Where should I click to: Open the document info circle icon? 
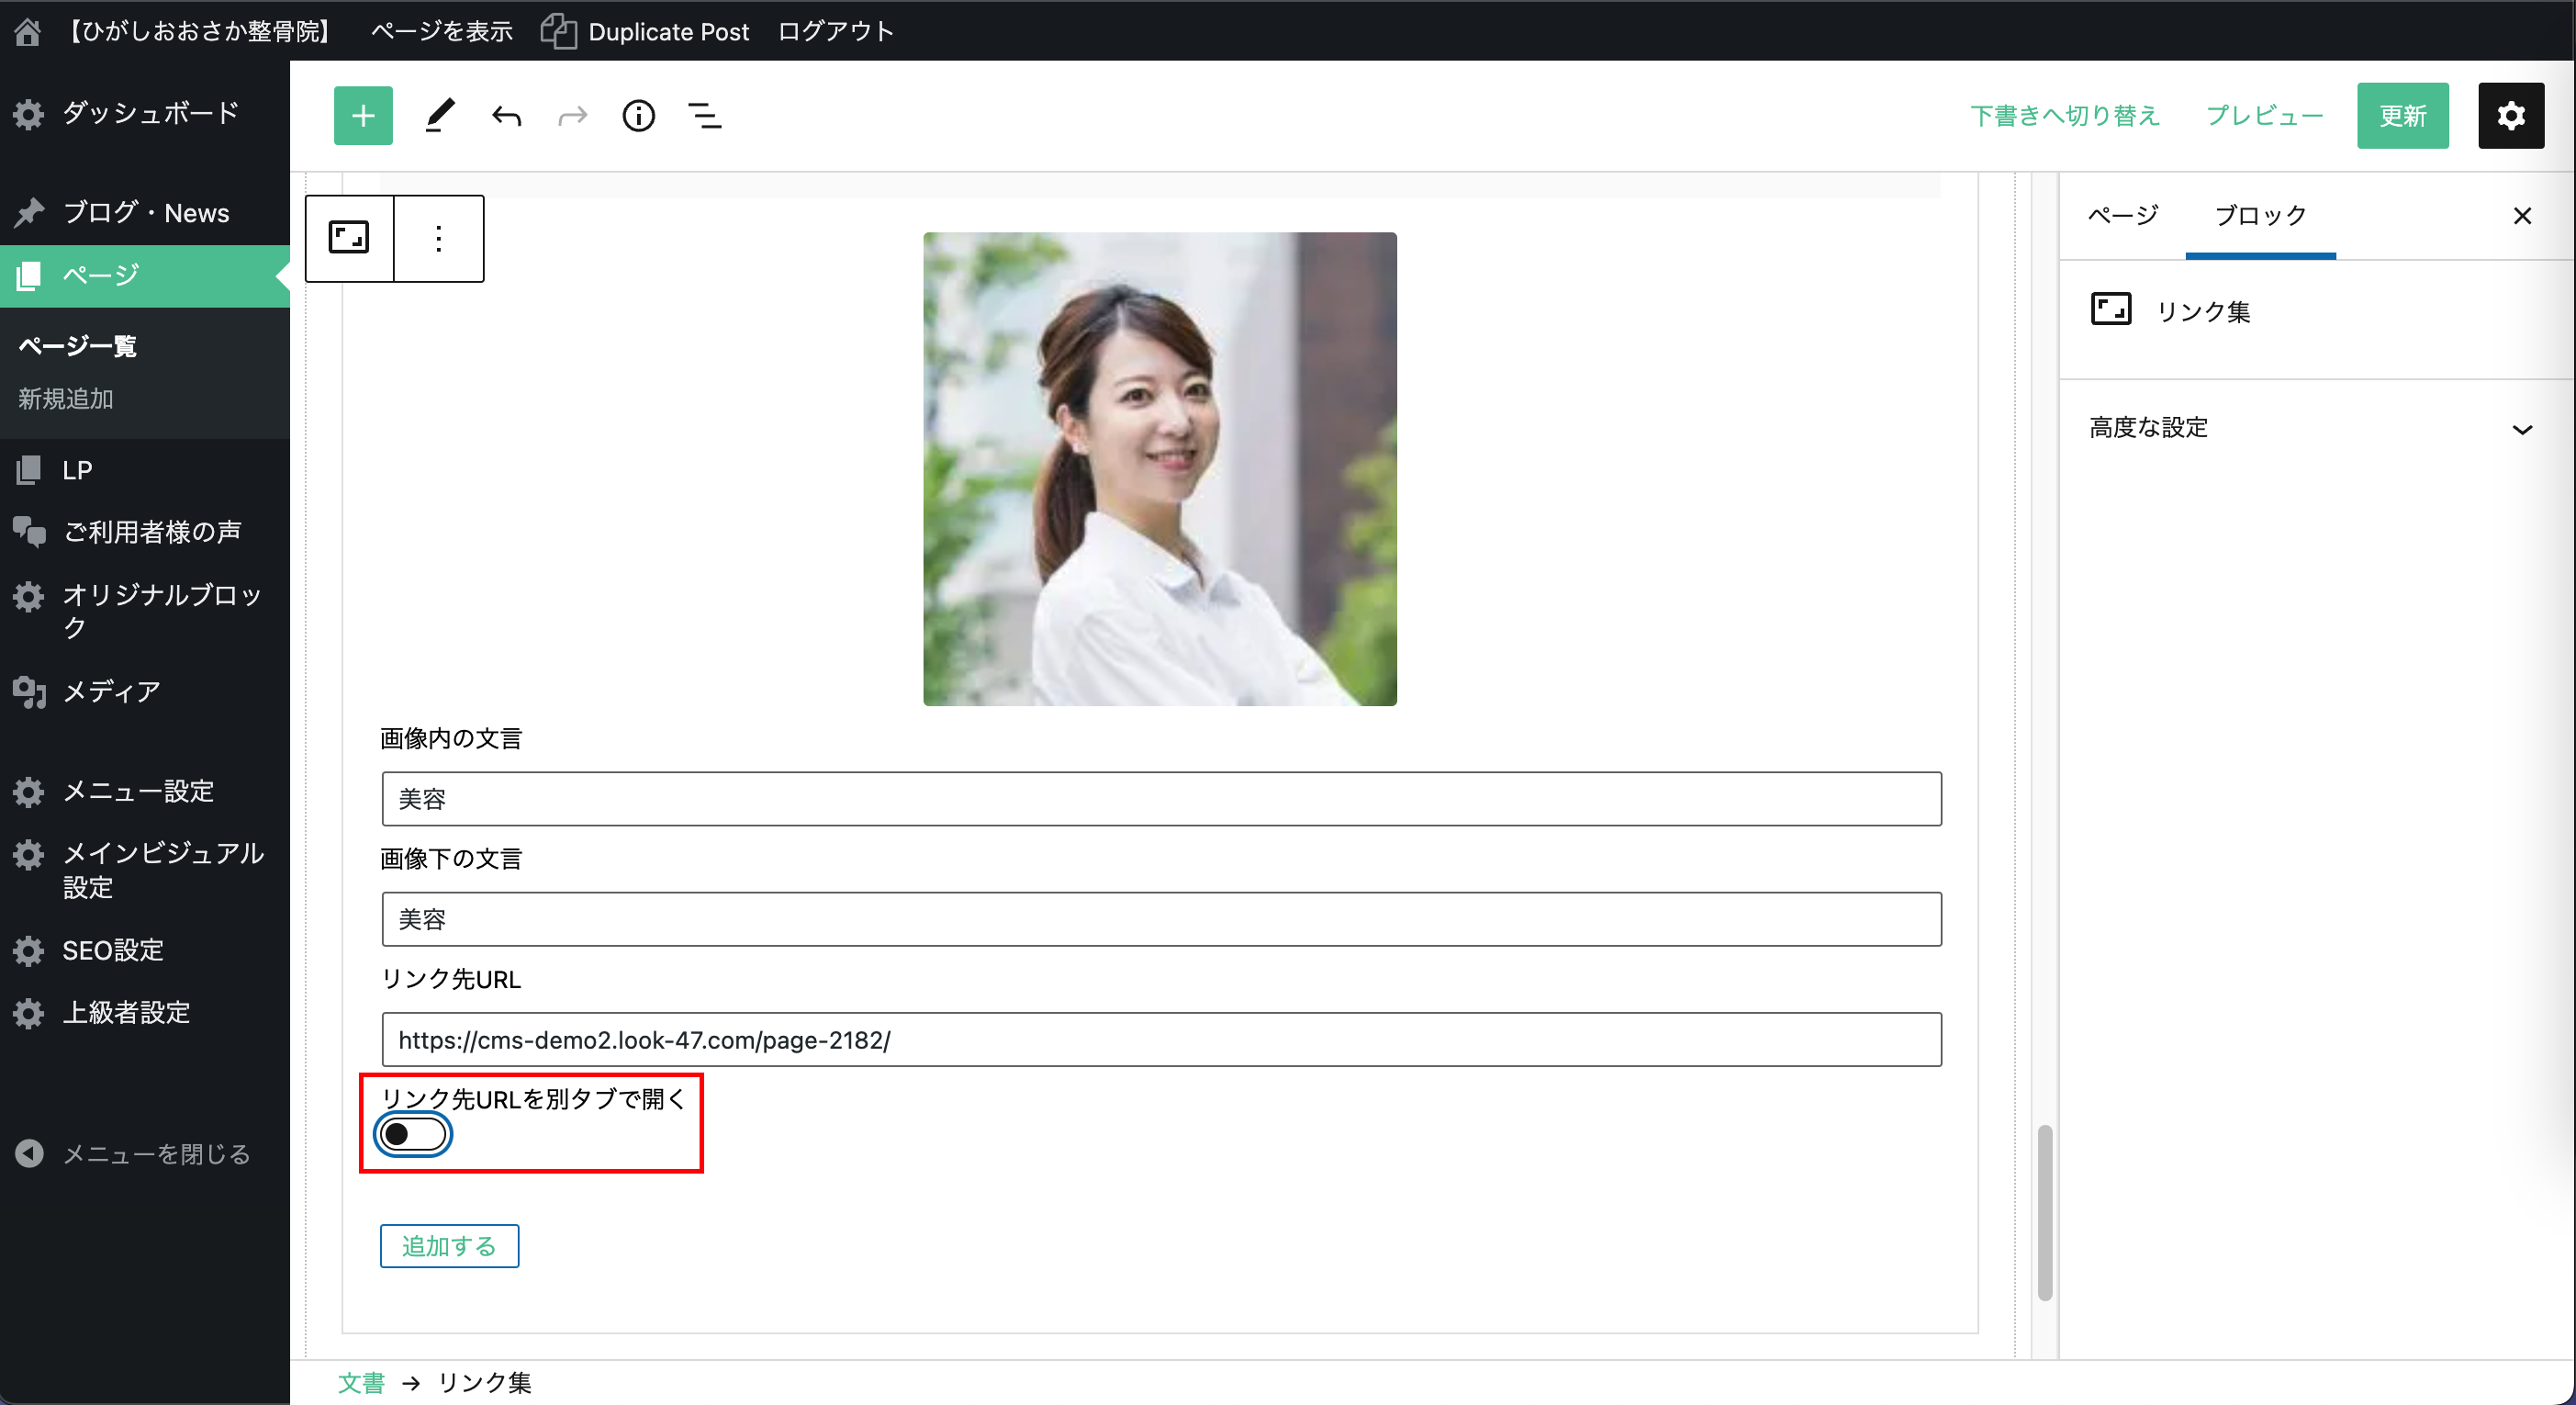[638, 116]
